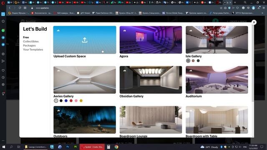Open the Opera main menu logo
Image resolution: width=267 pixels, height=150 pixels.
point(3,2)
